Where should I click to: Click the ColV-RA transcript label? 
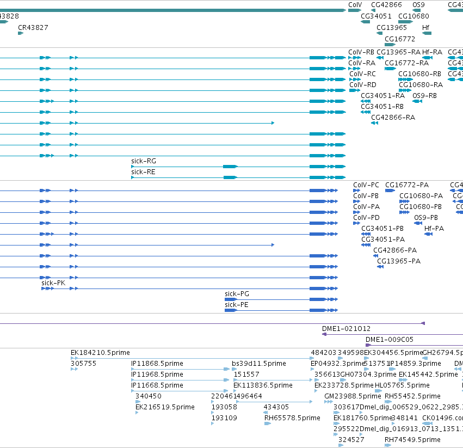coord(362,63)
